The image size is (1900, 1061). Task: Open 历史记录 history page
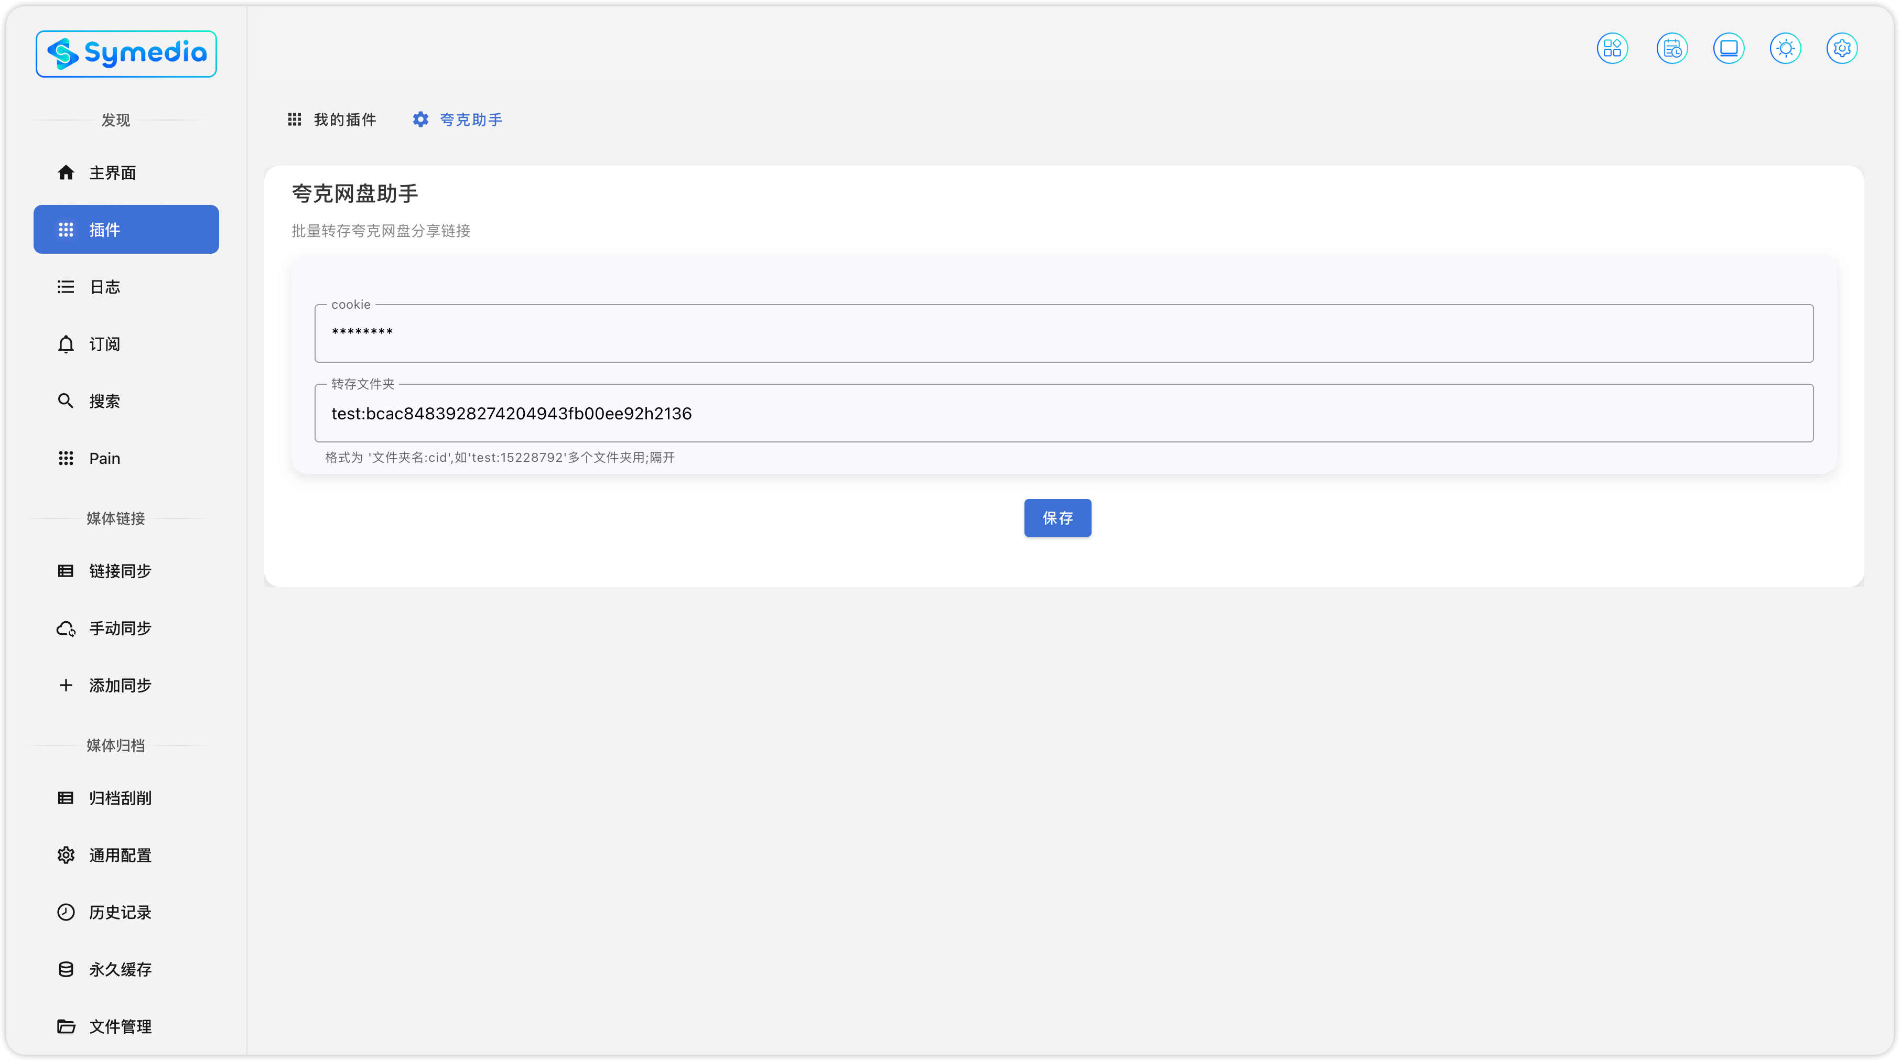pos(120,912)
